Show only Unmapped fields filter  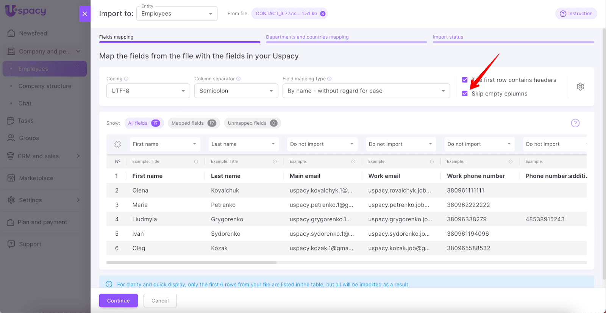point(252,123)
